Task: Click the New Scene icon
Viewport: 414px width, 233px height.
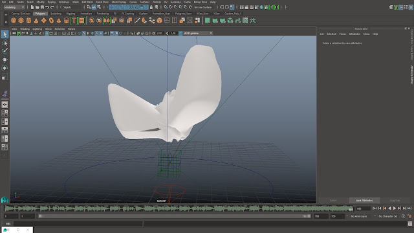Action: pos(32,7)
